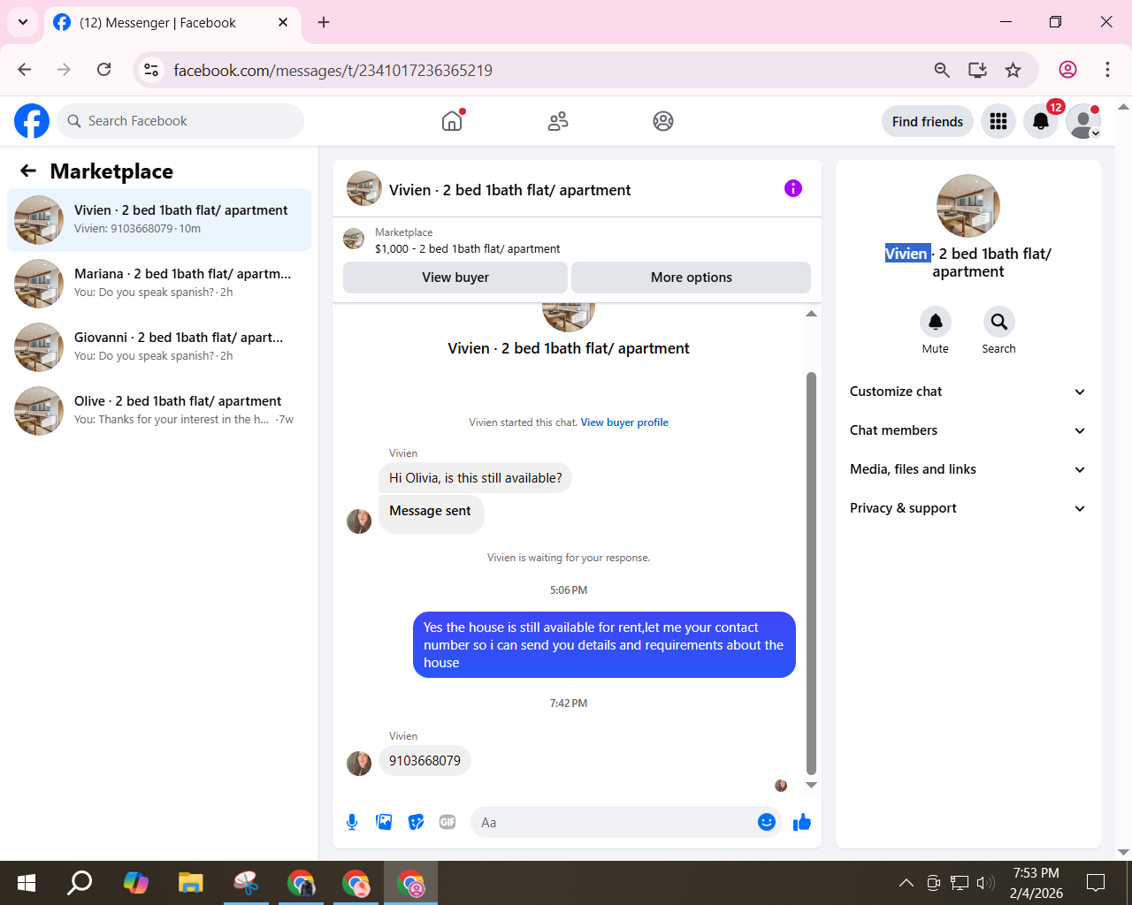Open Snipping Tool from taskbar
1132x905 pixels.
(246, 883)
